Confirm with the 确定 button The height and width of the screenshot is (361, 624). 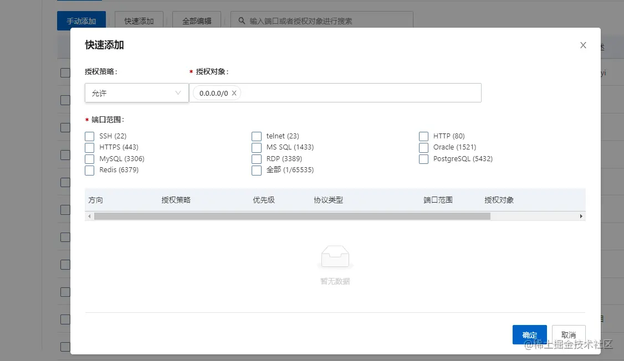pyautogui.click(x=529, y=335)
